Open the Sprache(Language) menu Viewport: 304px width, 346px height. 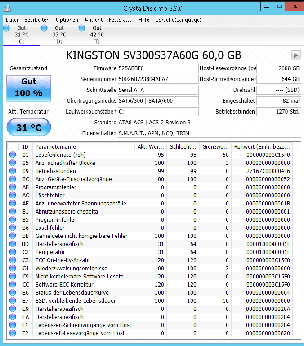click(x=179, y=20)
